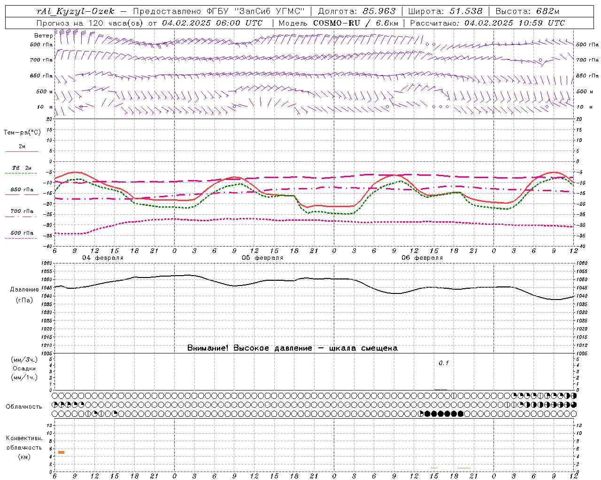Viewport: 601px width, 480px height.
Task: Click the 500 м wind level label on left
Action: [45, 91]
